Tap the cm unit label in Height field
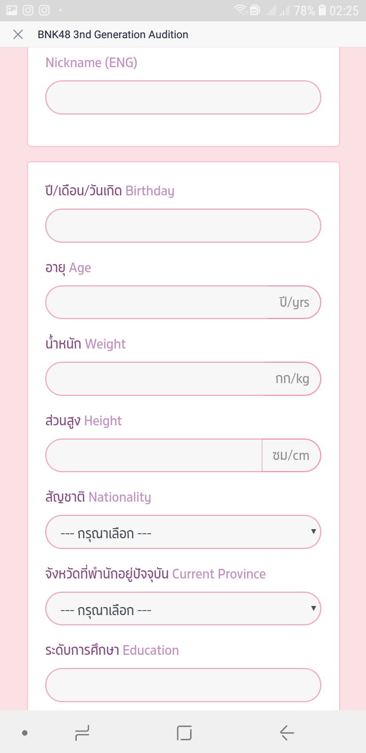Screen dimensions: 366x753 (x=291, y=455)
